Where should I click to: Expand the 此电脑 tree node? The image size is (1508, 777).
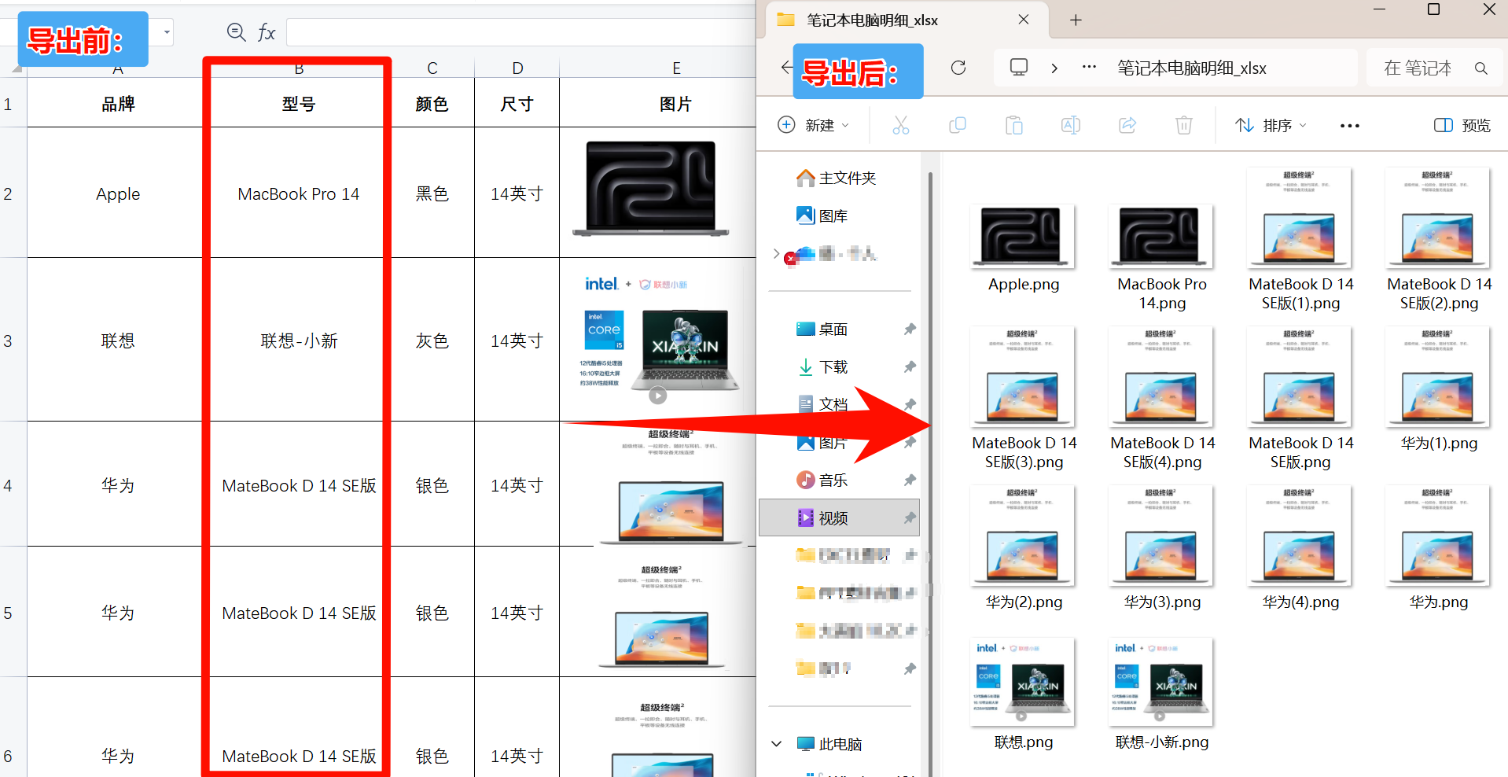pos(777,744)
